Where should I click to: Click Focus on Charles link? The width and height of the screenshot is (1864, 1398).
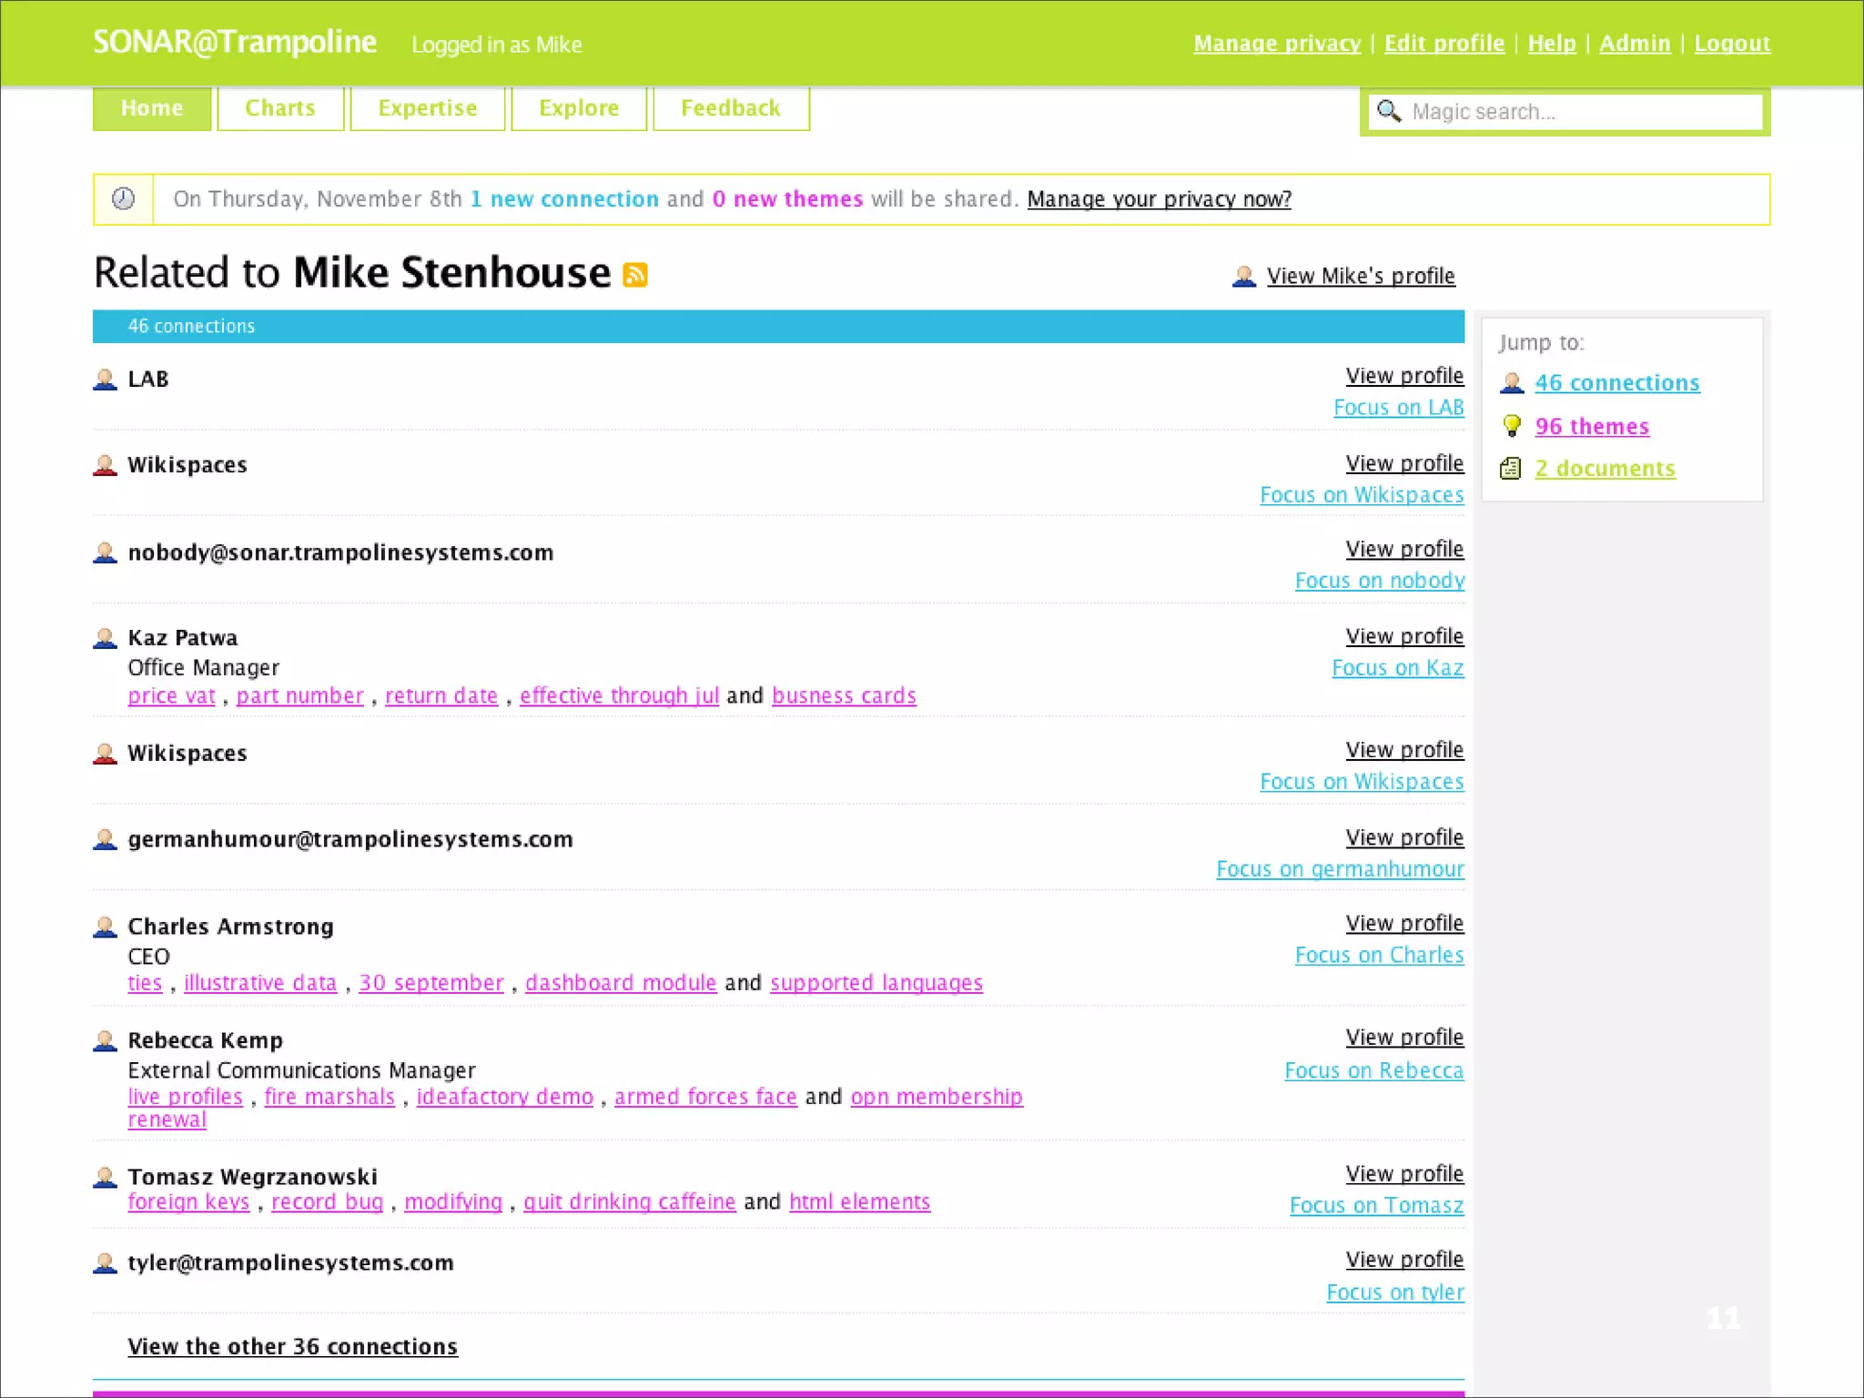click(1379, 955)
